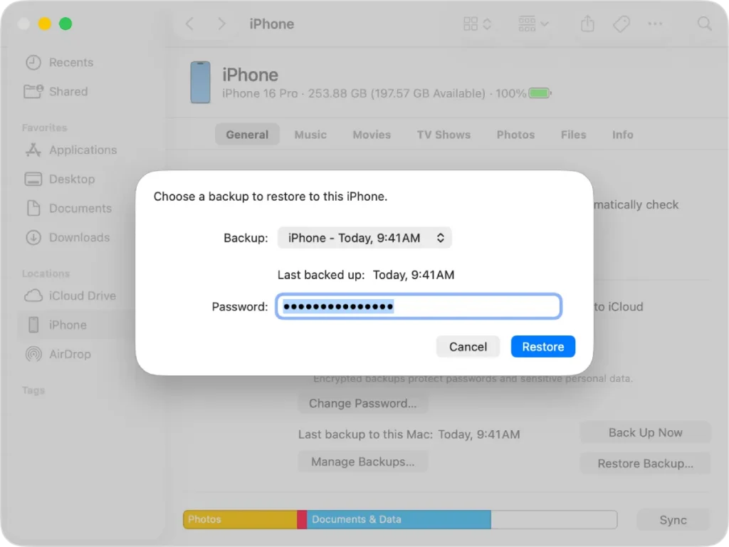Open Search using the magnifying glass icon
Image resolution: width=729 pixels, height=547 pixels.
(703, 24)
